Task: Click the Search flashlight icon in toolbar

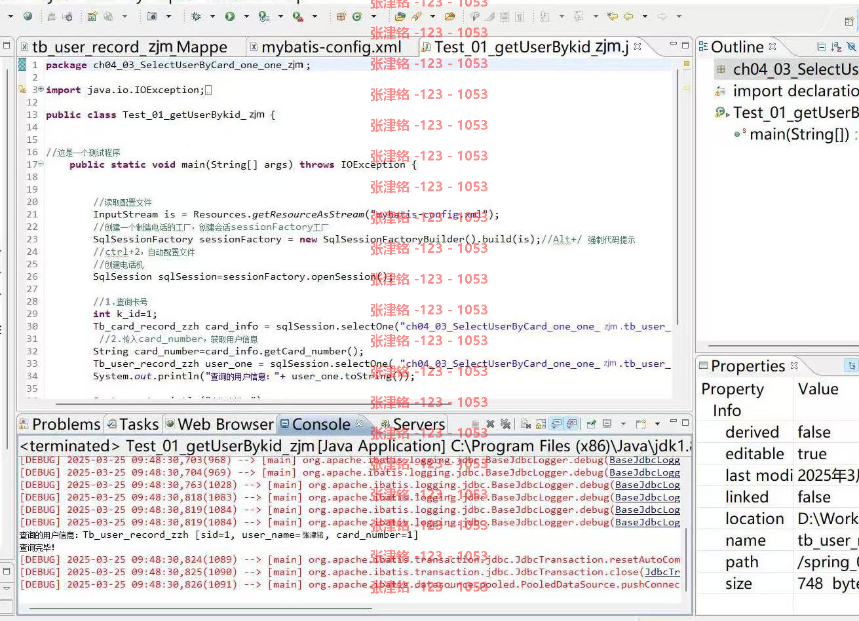Action: pos(415,16)
